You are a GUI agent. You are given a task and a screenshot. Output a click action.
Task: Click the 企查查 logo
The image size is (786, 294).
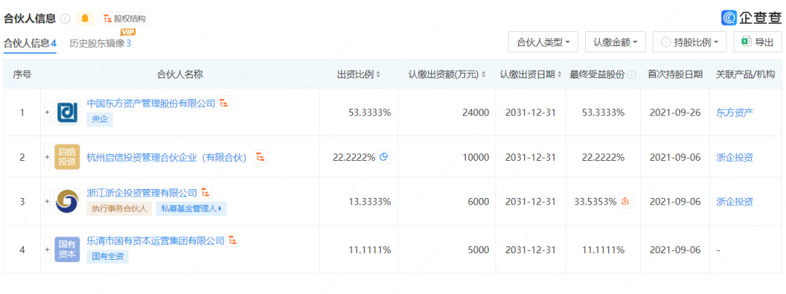pyautogui.click(x=751, y=17)
